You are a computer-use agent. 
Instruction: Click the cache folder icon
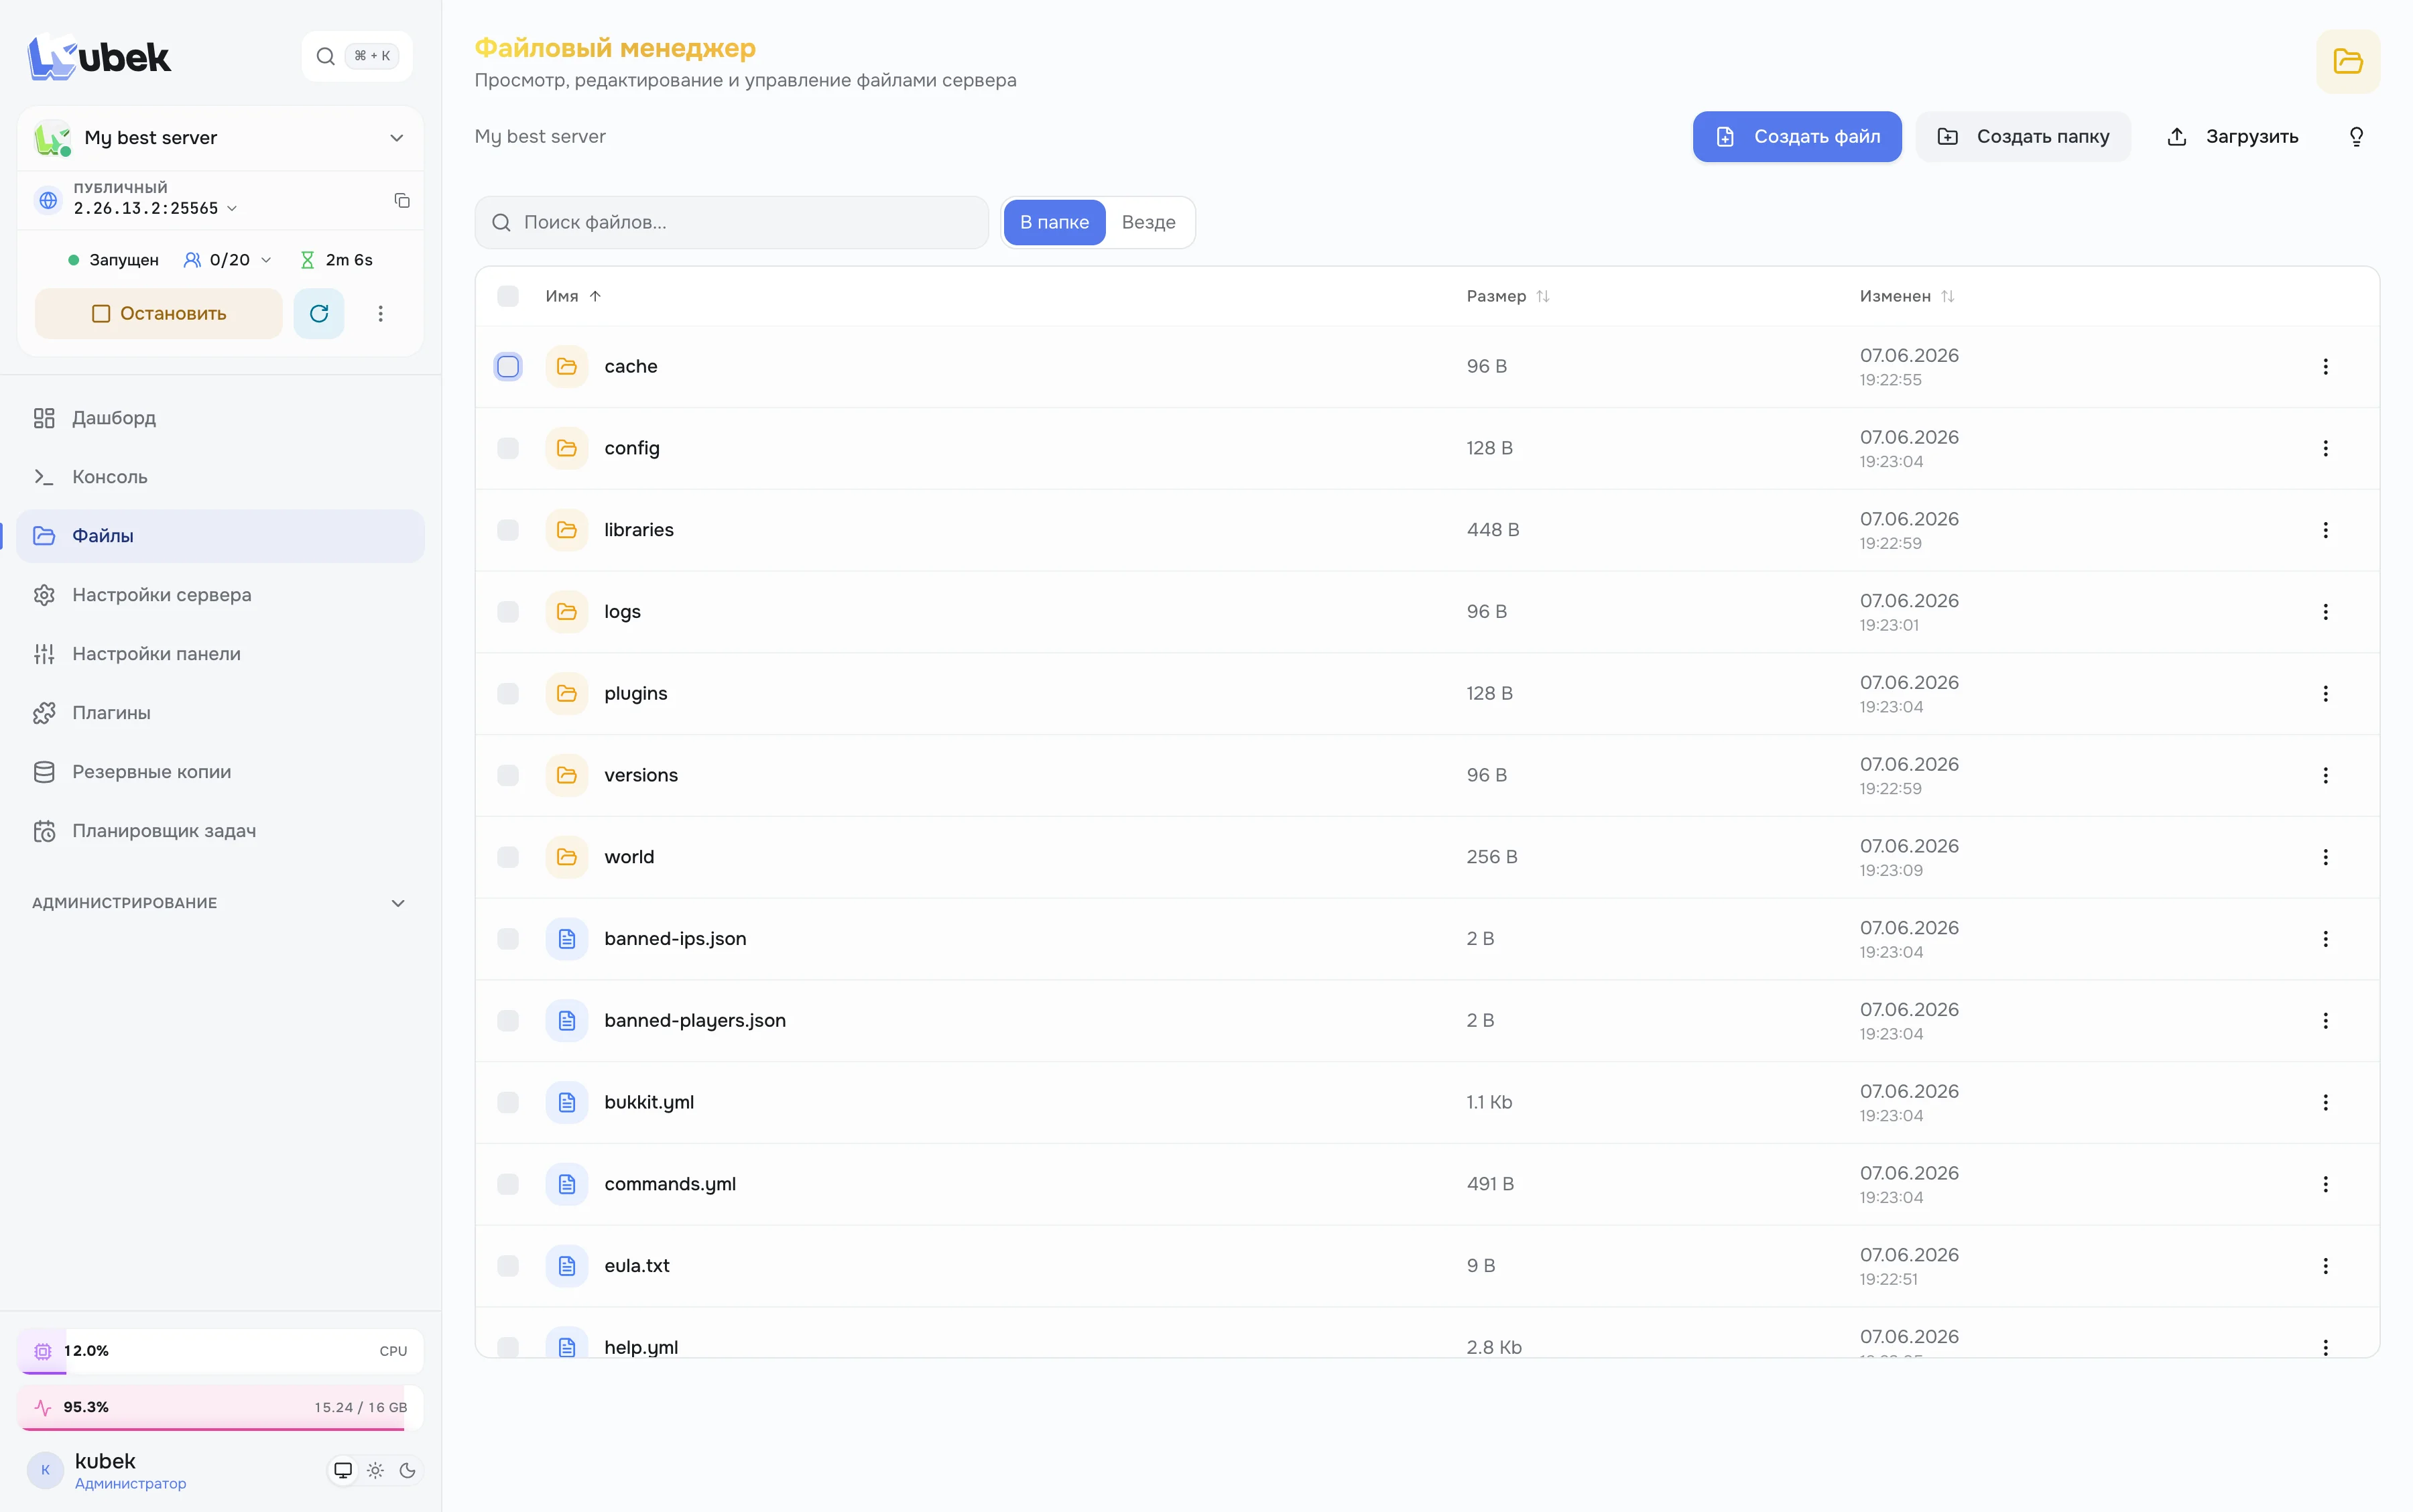[x=567, y=367]
